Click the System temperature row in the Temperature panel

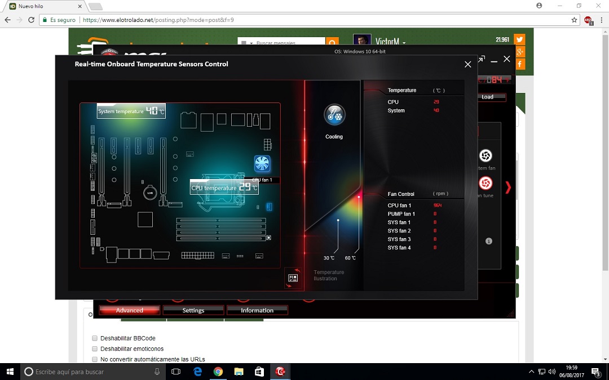click(x=414, y=110)
